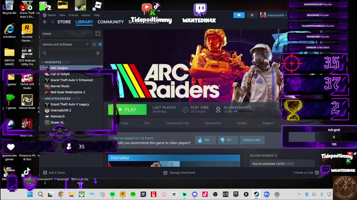Open Google Chrome from the taskbar
357x200 pixels.
click(x=61, y=194)
